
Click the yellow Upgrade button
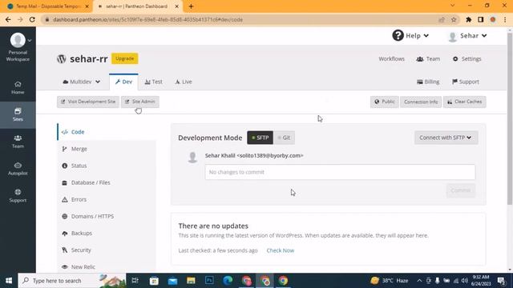point(125,58)
